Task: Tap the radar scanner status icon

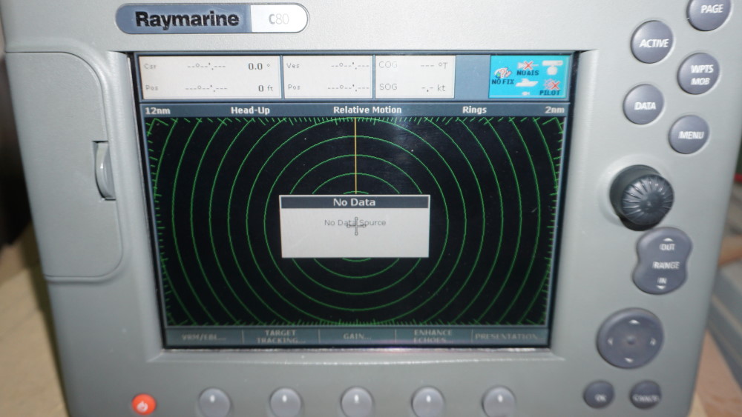Action: click(552, 67)
